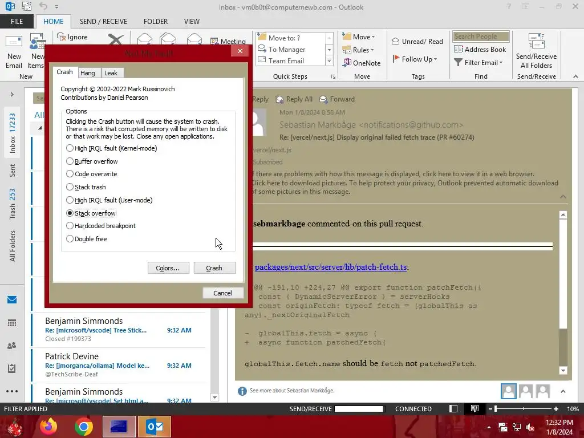
Task: Collapse the ribbon
Action: pos(575,76)
